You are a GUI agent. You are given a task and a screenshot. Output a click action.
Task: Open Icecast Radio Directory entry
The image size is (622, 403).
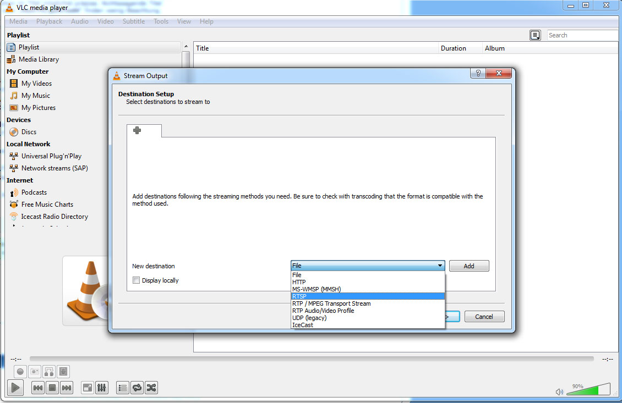coord(54,217)
